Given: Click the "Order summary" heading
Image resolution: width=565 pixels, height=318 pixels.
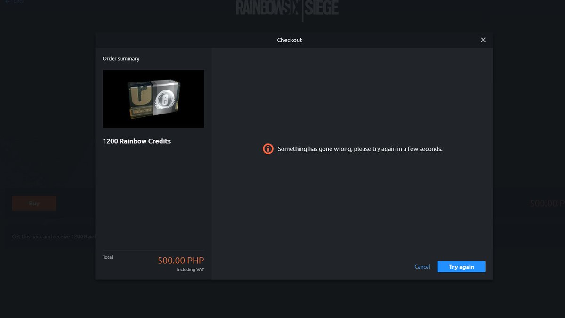Looking at the screenshot, I should point(121,59).
